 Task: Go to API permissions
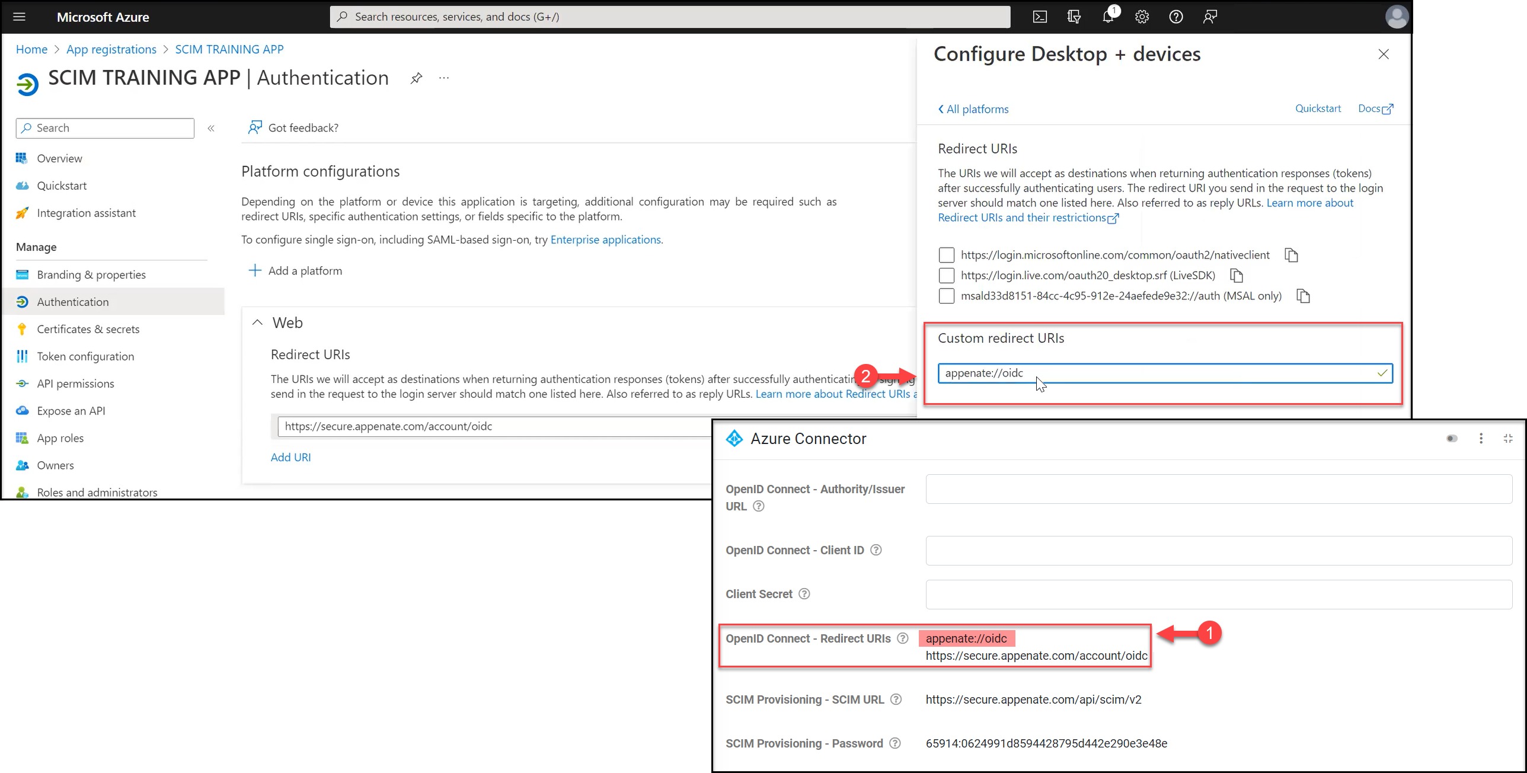click(x=75, y=384)
